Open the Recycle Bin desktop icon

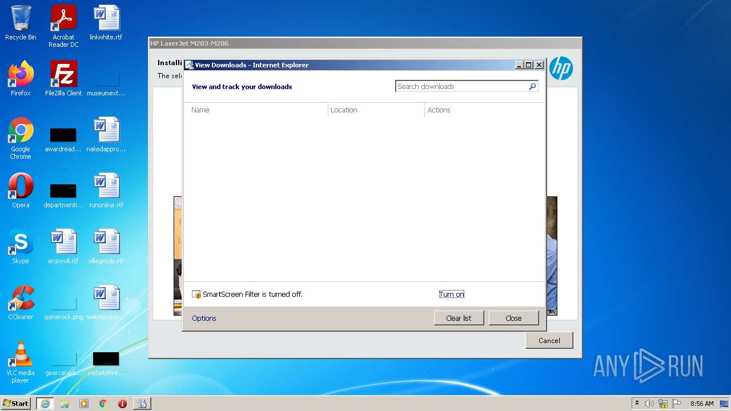21,23
